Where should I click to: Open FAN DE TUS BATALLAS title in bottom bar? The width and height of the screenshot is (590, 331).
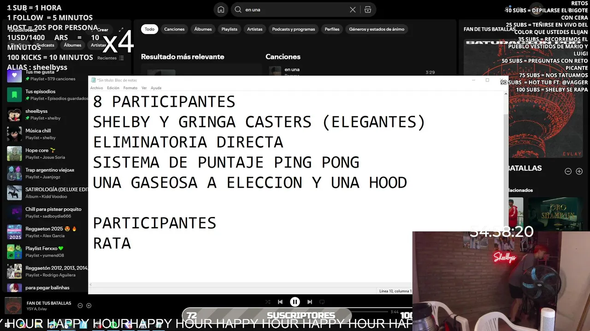click(x=49, y=303)
